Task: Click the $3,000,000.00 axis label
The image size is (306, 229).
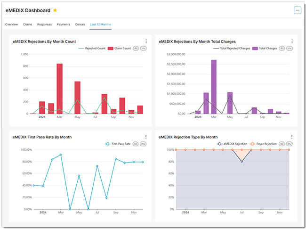Action: coord(176,54)
